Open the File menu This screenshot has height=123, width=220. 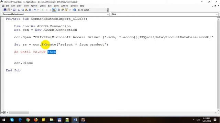point(7,6)
